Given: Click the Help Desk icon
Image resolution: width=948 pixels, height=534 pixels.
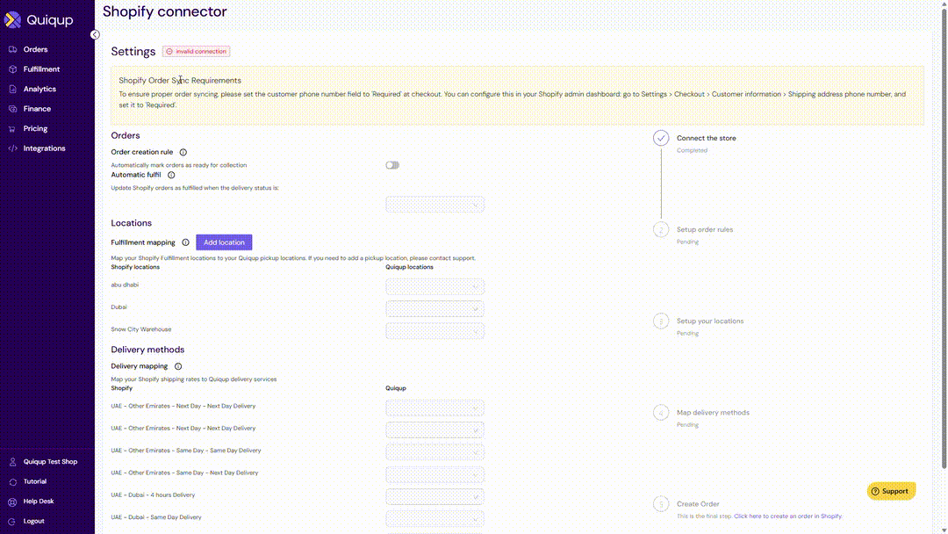Looking at the screenshot, I should (12, 502).
